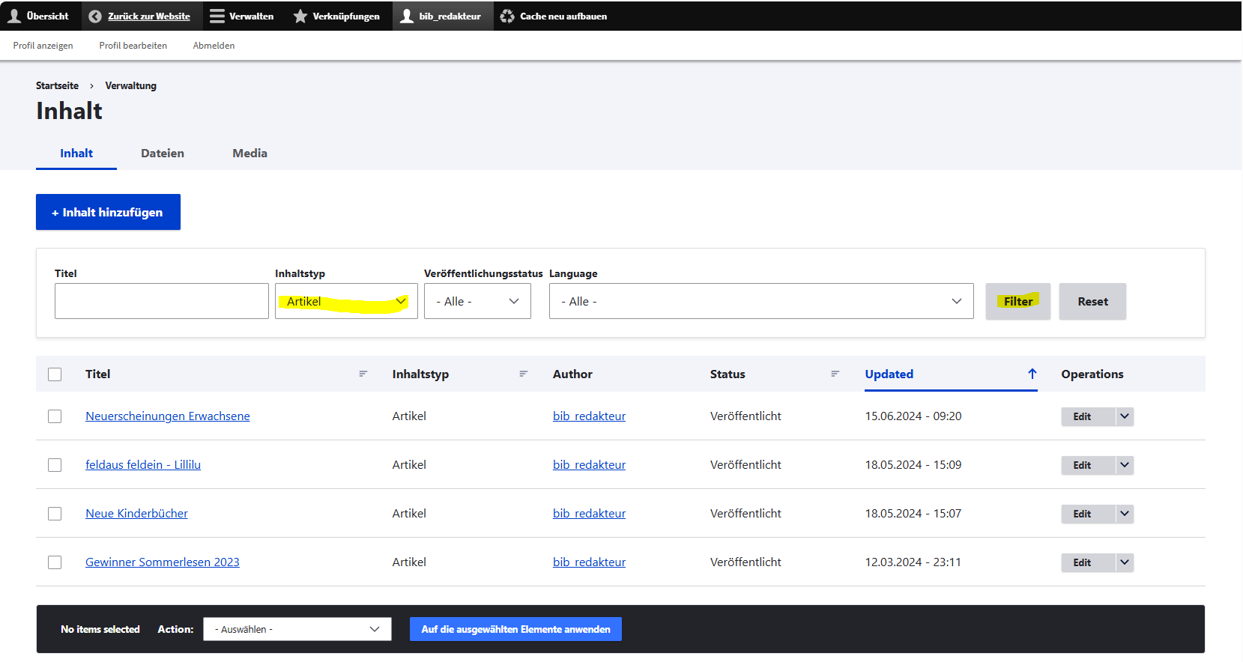
Task: Click Abmelden to log out
Action: [214, 46]
